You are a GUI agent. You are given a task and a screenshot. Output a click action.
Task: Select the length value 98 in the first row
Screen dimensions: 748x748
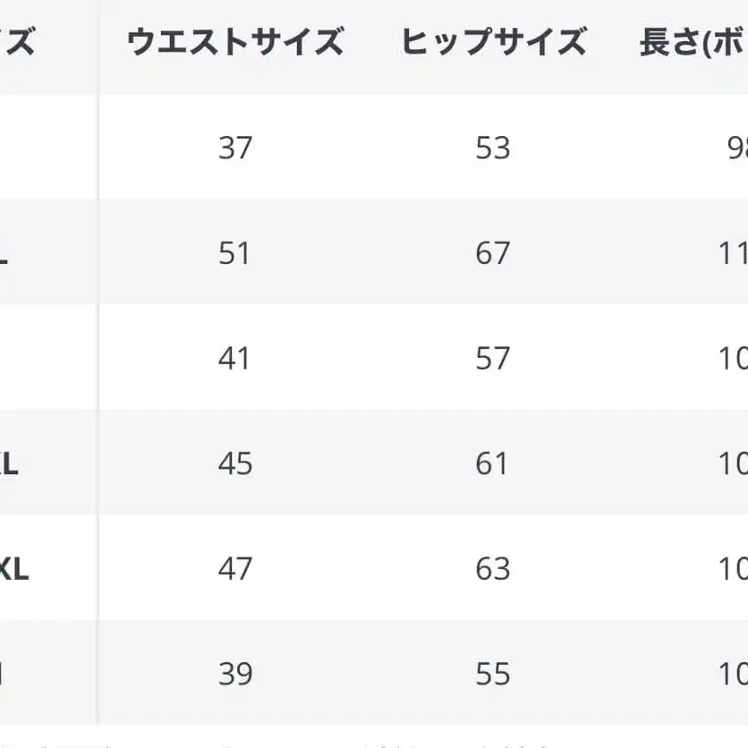[736, 148]
